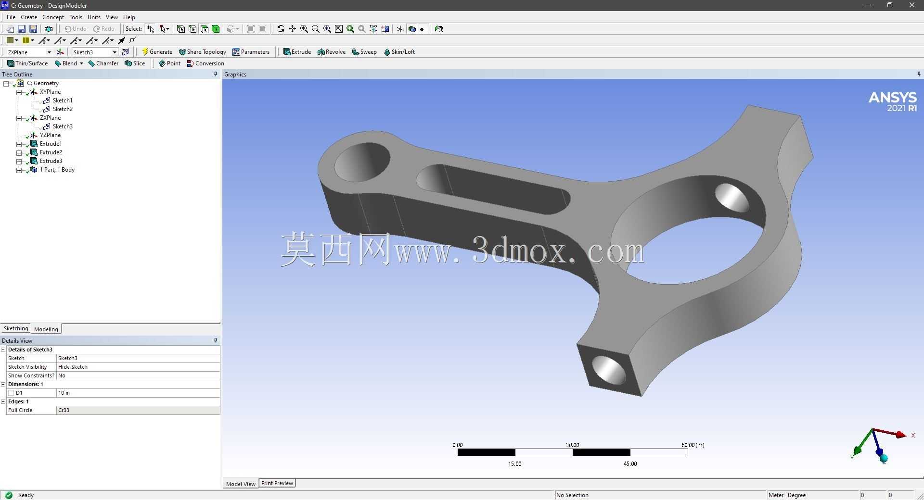
Task: Toggle the faces selection filter
Action: [x=204, y=29]
